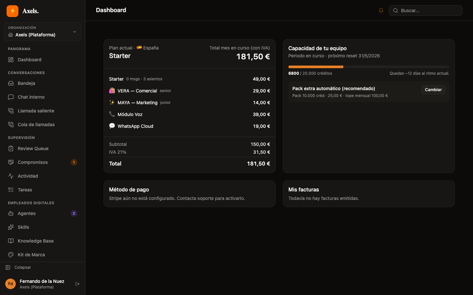
Task: Click the chevron in organization switcher
Action: 75,32
